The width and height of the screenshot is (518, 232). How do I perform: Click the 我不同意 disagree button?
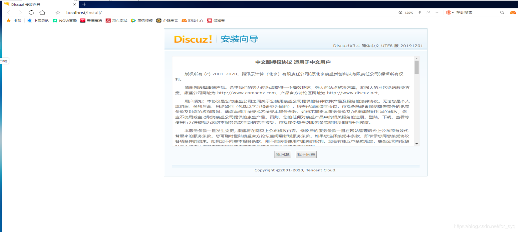(x=306, y=155)
